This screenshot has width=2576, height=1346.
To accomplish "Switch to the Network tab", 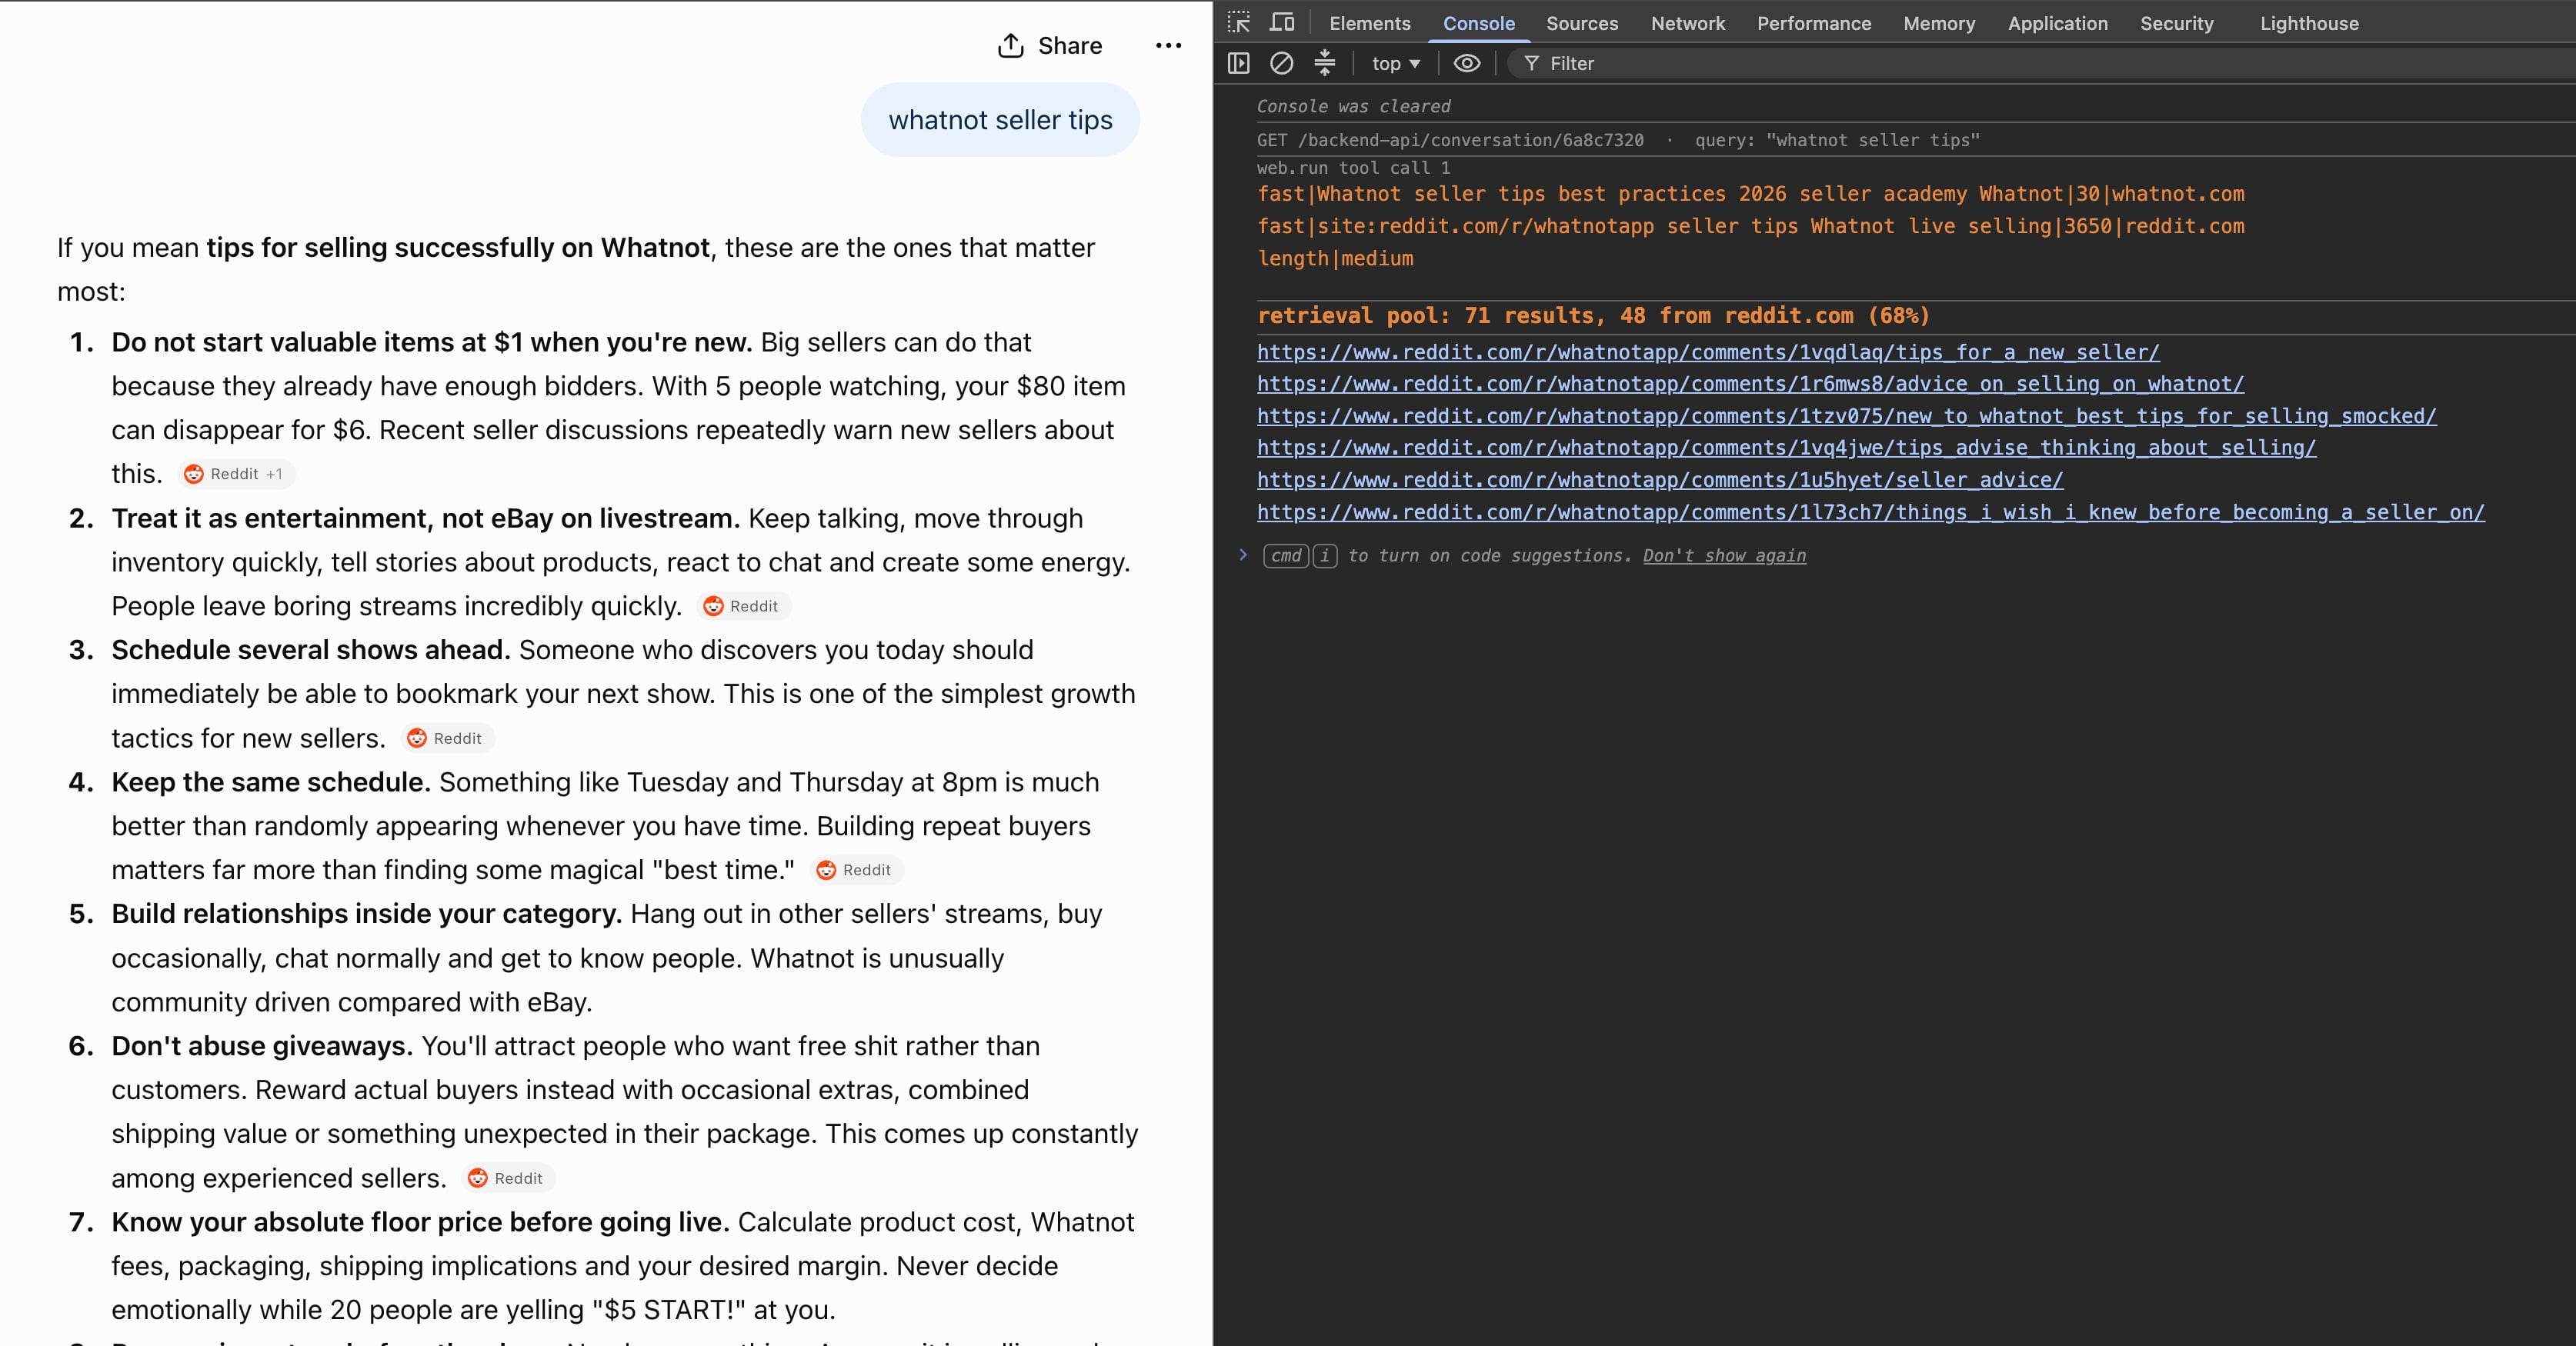I will (x=1688, y=23).
